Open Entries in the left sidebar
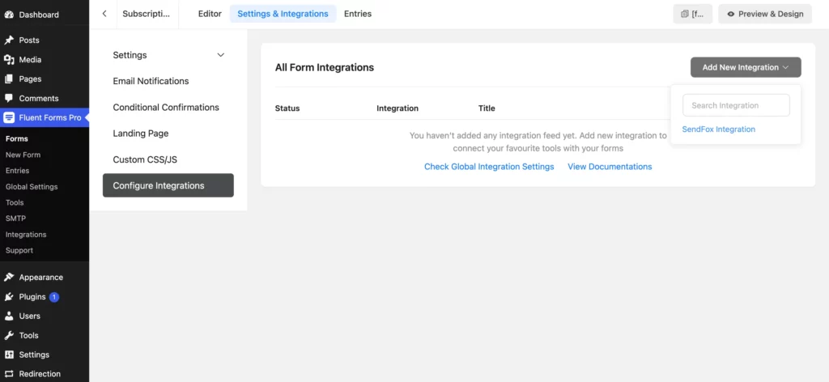Viewport: 829px width, 382px height. (18, 171)
